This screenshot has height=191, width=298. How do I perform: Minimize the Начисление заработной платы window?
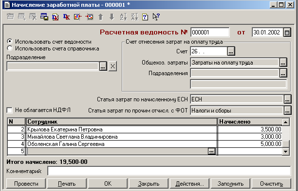tap(273, 5)
